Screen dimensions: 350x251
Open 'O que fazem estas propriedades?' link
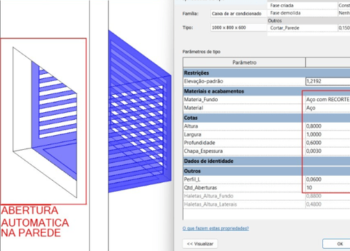[x=216, y=228]
